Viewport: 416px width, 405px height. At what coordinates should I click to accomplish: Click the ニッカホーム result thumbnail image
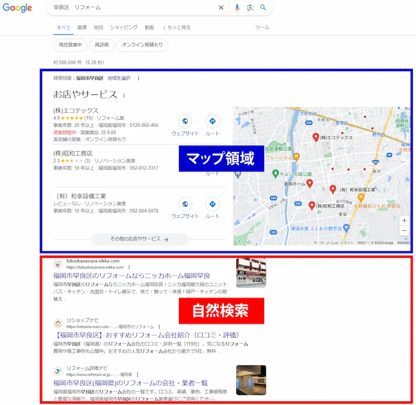click(x=251, y=273)
